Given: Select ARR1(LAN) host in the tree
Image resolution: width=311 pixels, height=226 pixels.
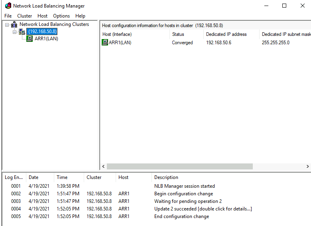Looking at the screenshot, I should pyautogui.click(x=46, y=39).
